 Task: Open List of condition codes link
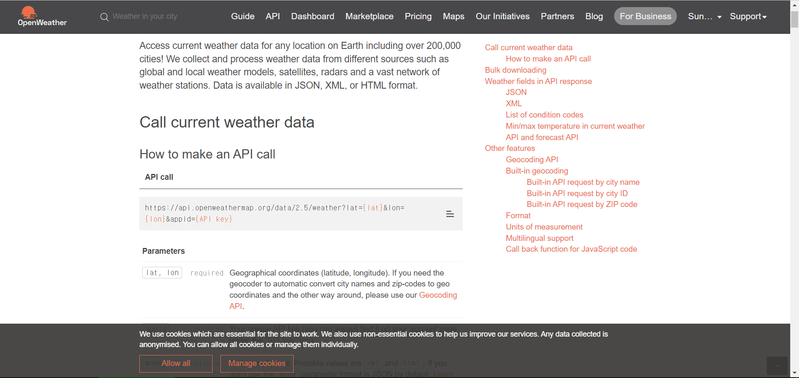point(544,115)
